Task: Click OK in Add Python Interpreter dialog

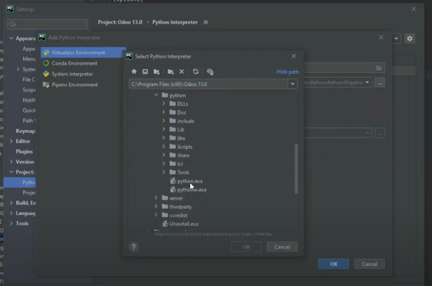Action: tap(334, 264)
